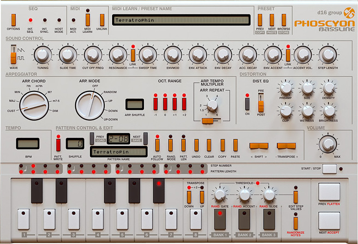Click the RANDOMIZE NOTES button
The height and width of the screenshot is (244, 358).
pyautogui.click(x=296, y=223)
